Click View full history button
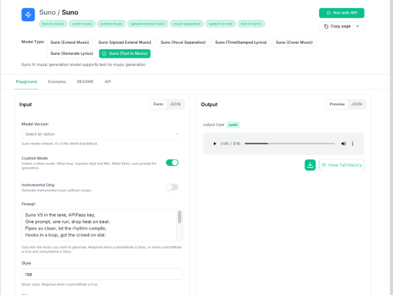 (341, 165)
